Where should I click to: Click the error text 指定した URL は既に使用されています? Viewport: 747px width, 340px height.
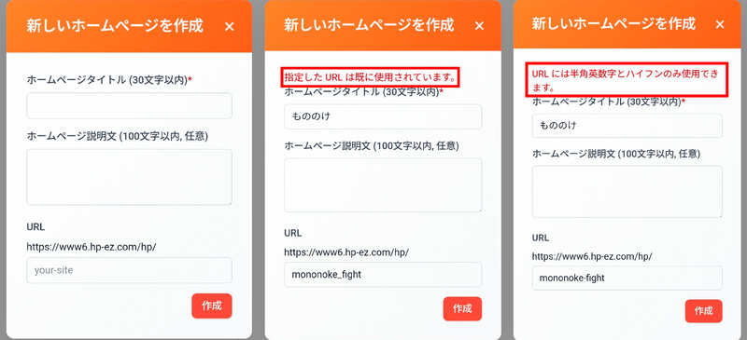pyautogui.click(x=370, y=77)
